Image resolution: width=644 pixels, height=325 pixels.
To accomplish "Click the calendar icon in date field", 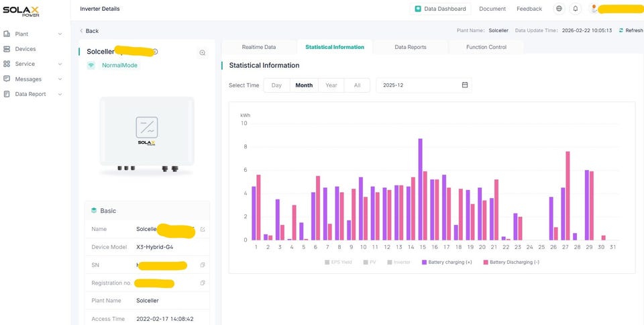I will tap(465, 85).
